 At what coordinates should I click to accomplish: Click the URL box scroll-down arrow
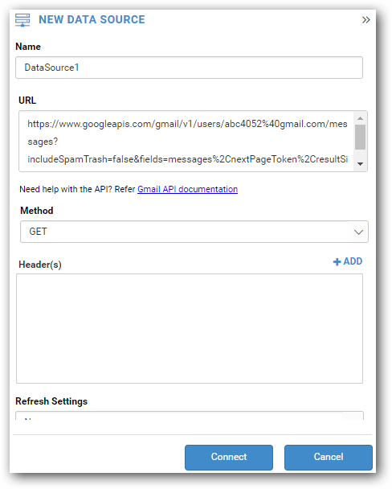tap(360, 164)
